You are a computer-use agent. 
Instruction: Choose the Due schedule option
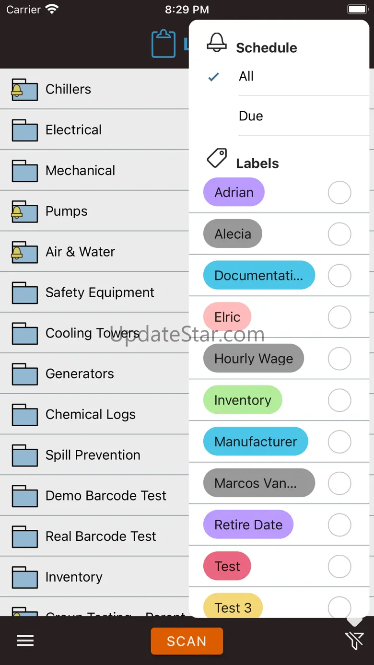point(251,116)
